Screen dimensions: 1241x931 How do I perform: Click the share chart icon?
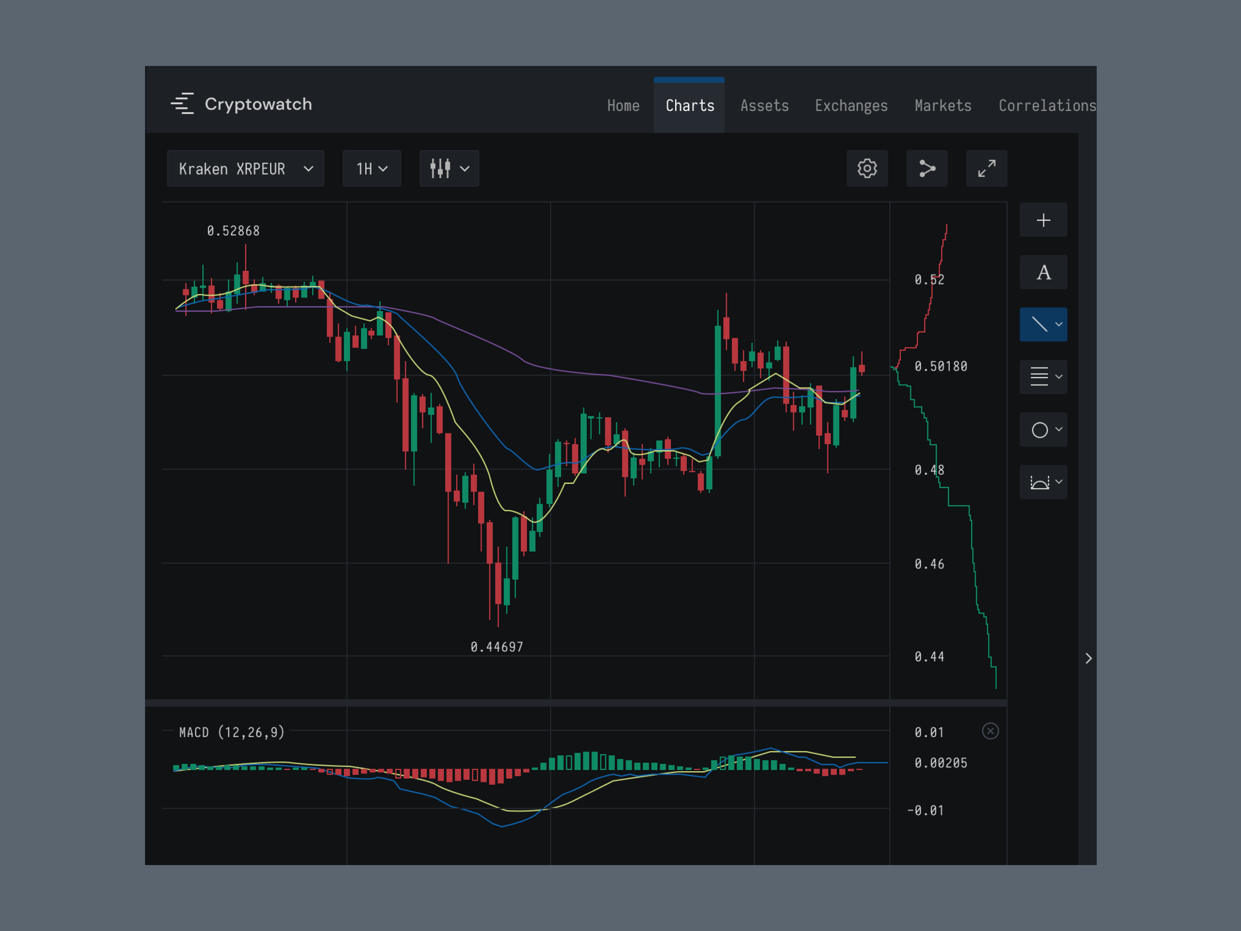pos(927,168)
